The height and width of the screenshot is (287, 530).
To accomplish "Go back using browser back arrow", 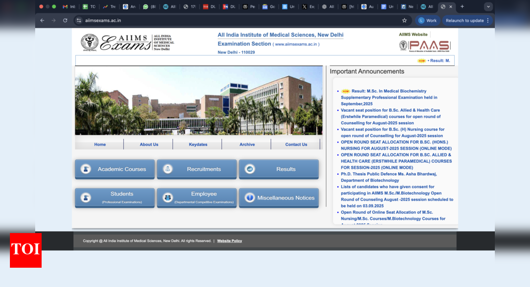I will (42, 20).
